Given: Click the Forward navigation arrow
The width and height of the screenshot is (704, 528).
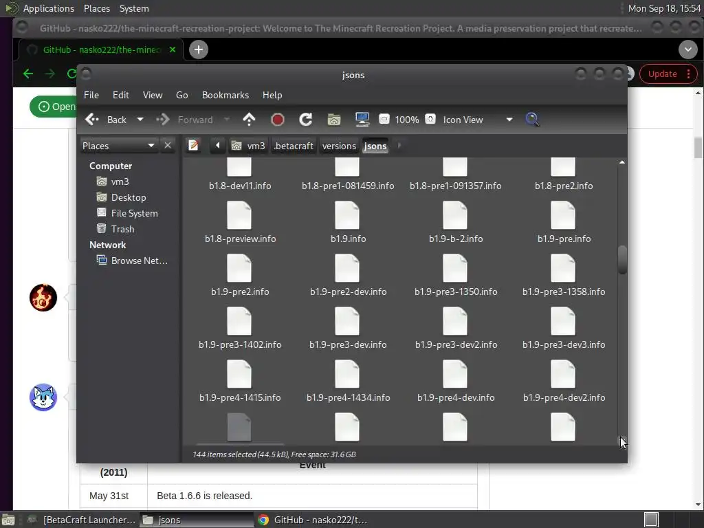Looking at the screenshot, I should click(x=184, y=120).
